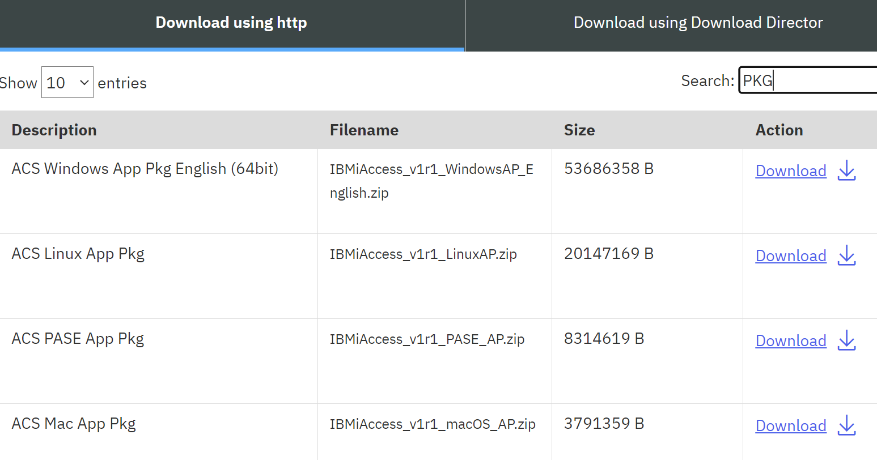Image resolution: width=877 pixels, height=460 pixels.
Task: Switch to Download using Download Director tab
Action: [x=671, y=24]
